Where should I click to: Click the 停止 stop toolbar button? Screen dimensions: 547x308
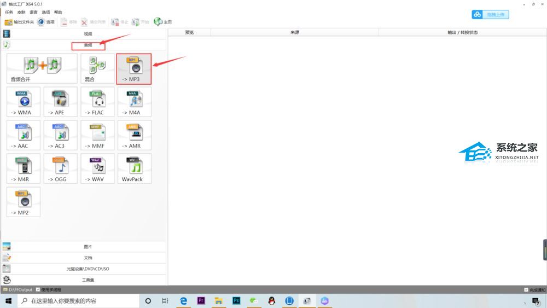[x=120, y=22]
